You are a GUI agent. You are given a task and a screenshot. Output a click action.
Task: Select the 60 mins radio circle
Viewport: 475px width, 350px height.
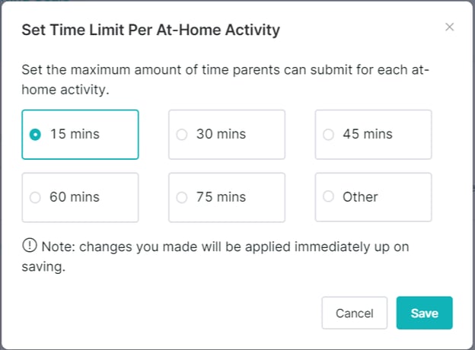click(34, 197)
